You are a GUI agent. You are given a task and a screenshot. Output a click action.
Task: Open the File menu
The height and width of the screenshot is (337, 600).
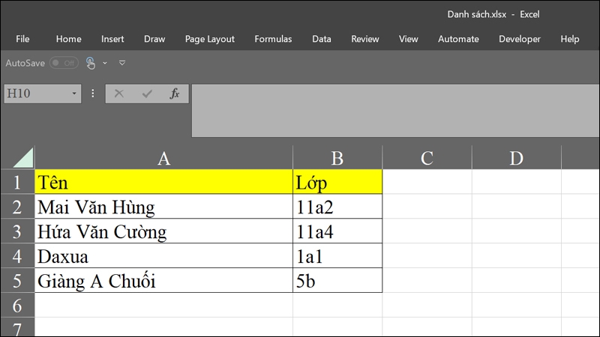[22, 39]
